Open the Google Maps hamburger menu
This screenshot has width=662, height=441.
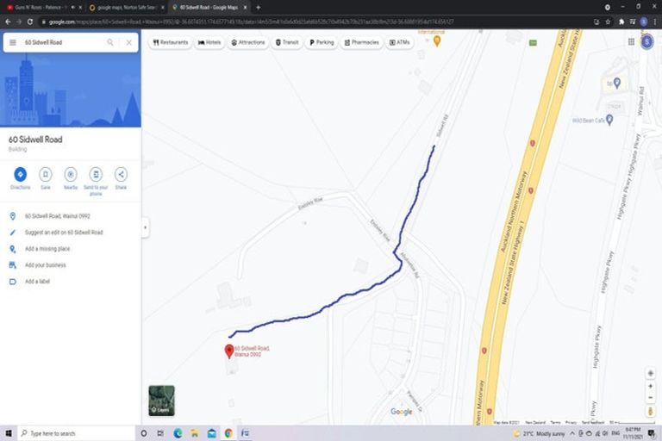[13, 42]
